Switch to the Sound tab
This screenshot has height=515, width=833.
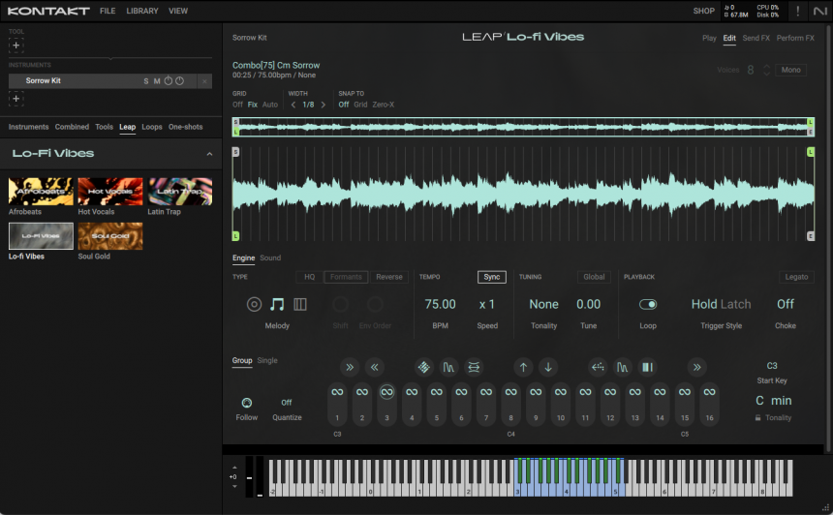point(270,257)
